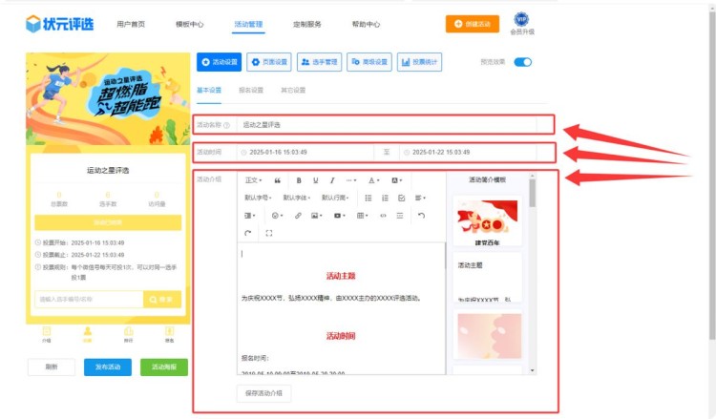This screenshot has width=716, height=419.
Task: Toggle fullscreen mode for the editor
Action: pyautogui.click(x=269, y=233)
